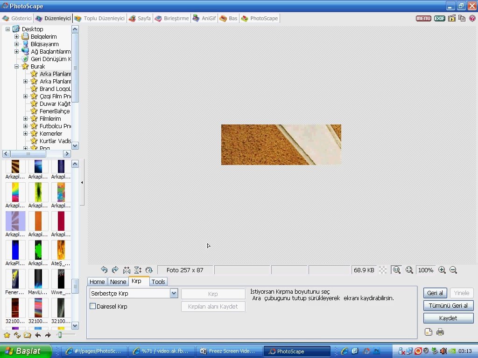This screenshot has height=358, width=478.
Task: Open the AniGif tab
Action: pyautogui.click(x=204, y=18)
